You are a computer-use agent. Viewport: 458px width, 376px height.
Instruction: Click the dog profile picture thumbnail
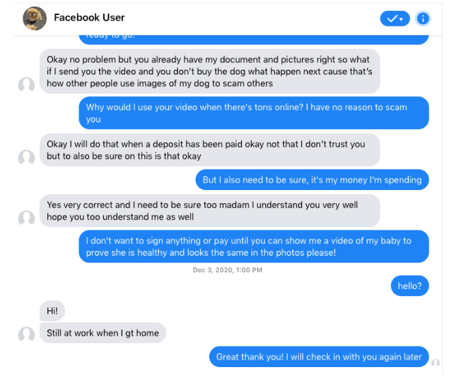click(35, 18)
